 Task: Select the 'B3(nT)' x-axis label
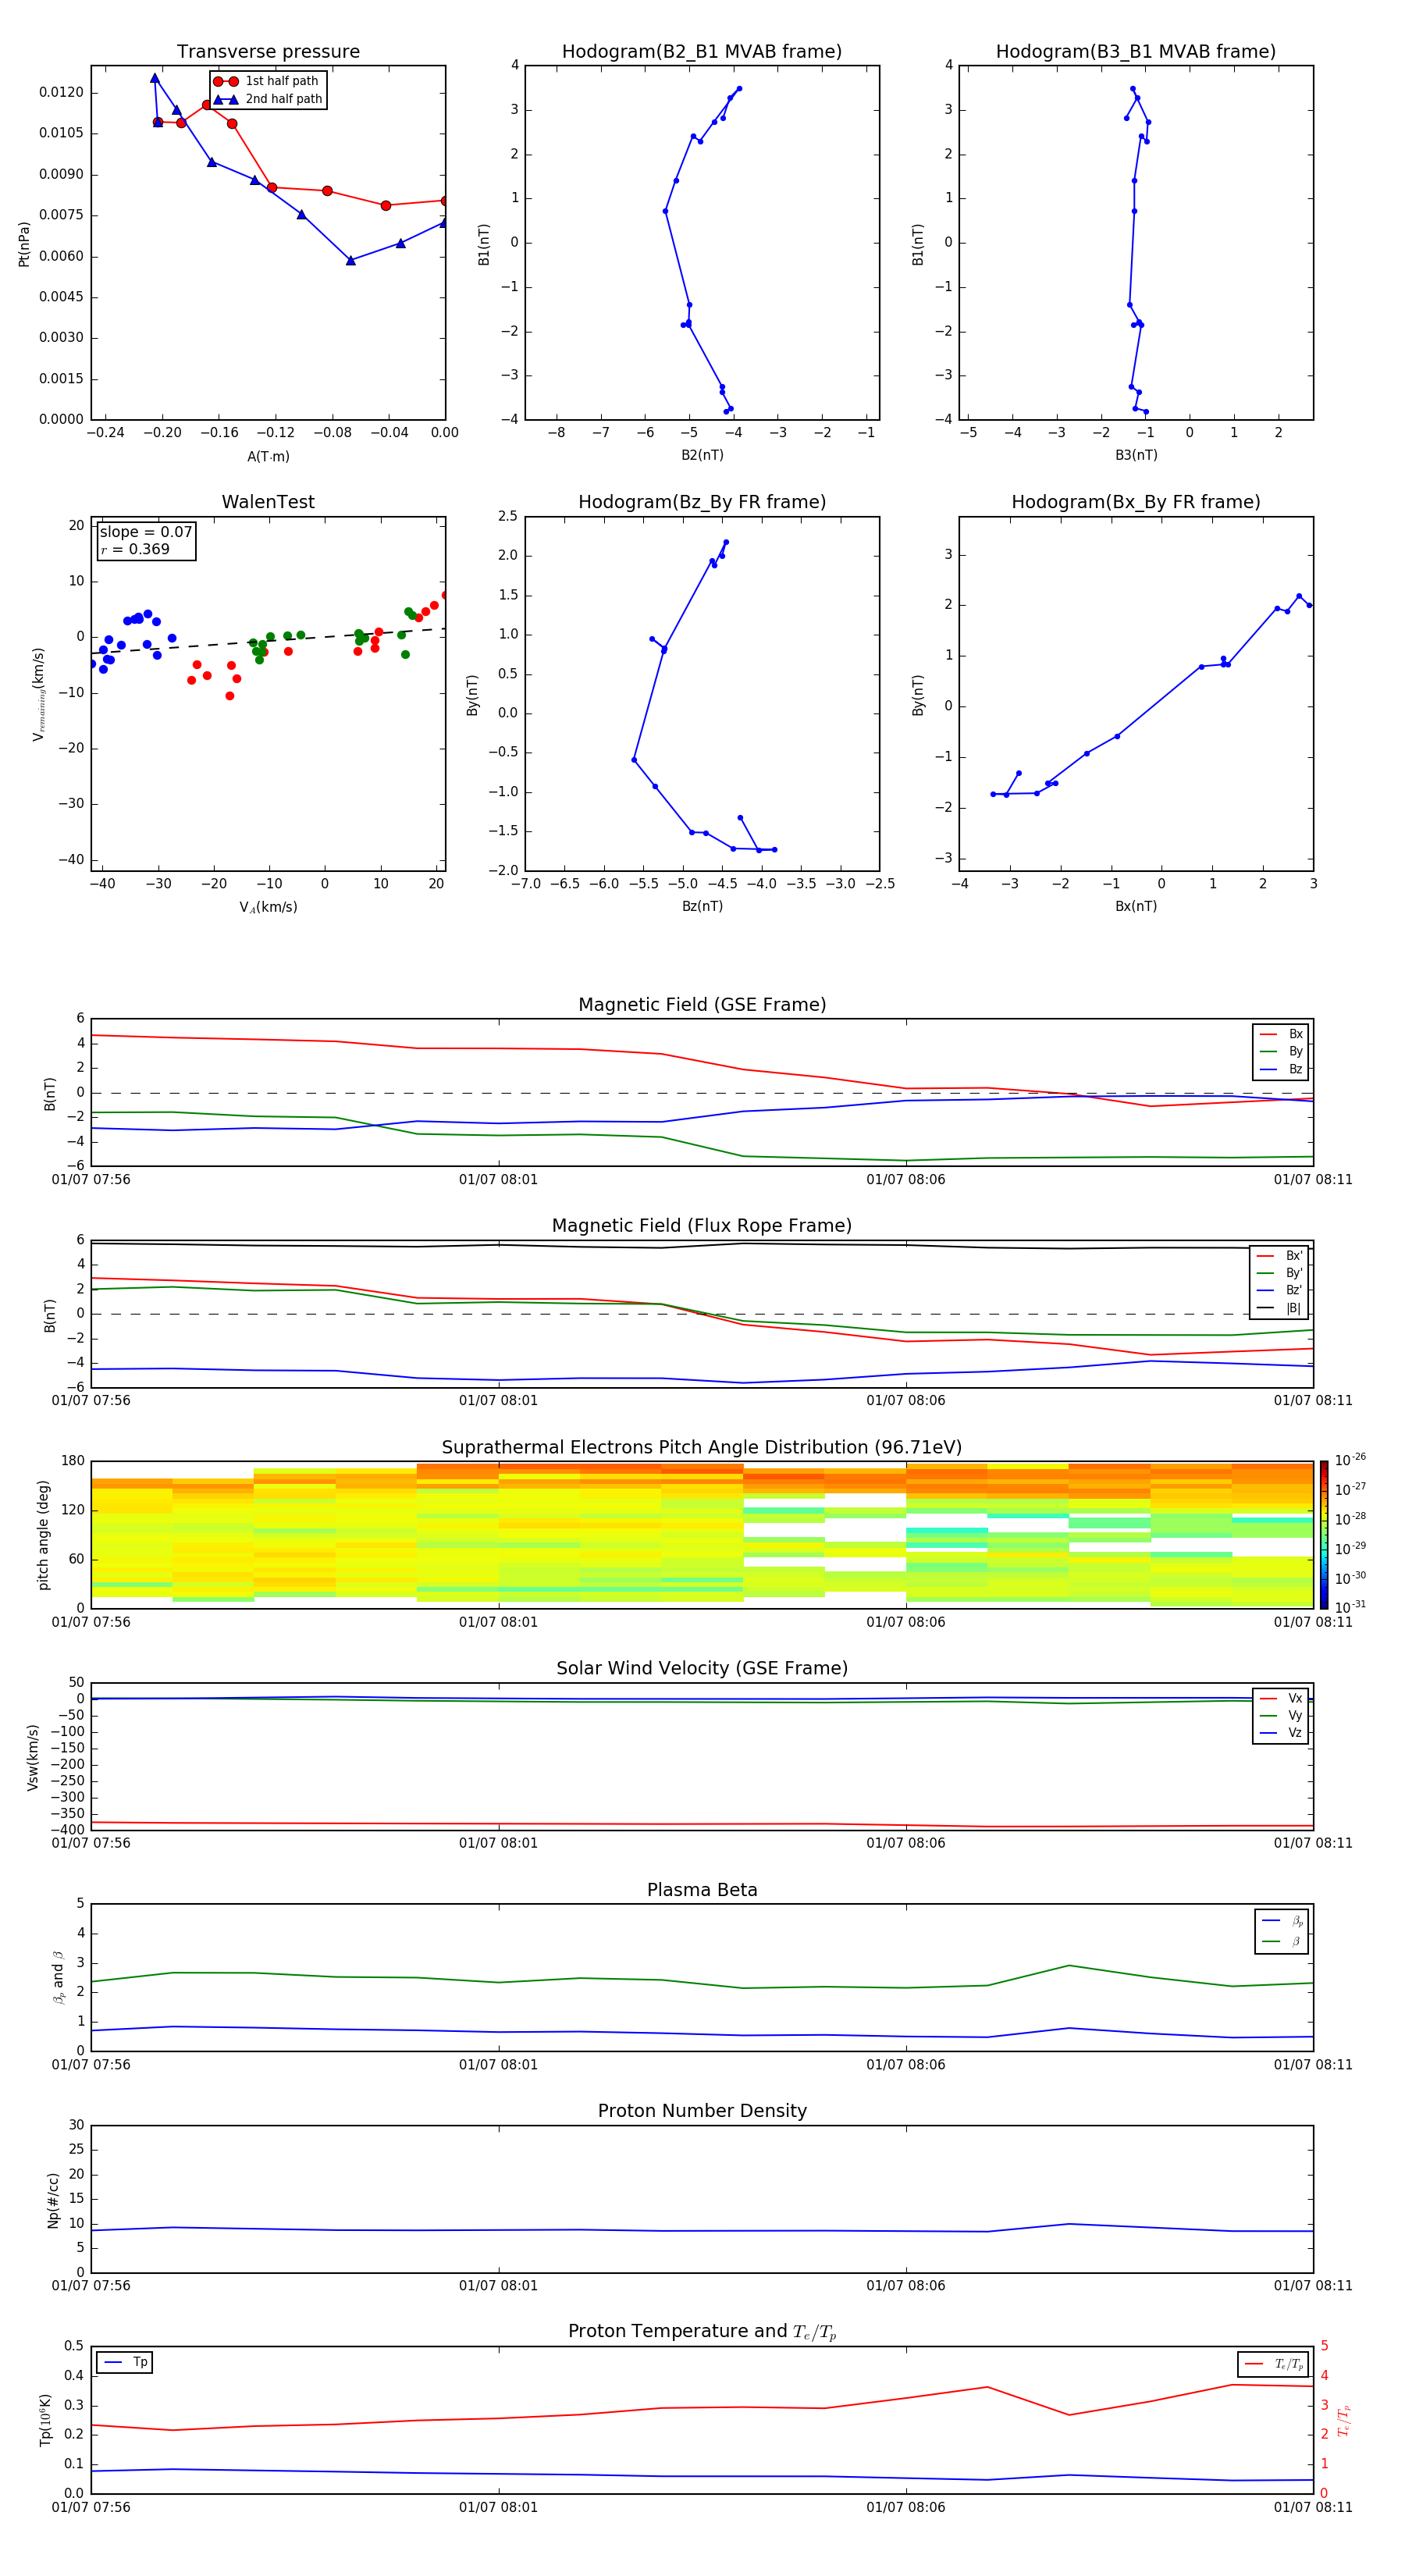pyautogui.click(x=1136, y=455)
